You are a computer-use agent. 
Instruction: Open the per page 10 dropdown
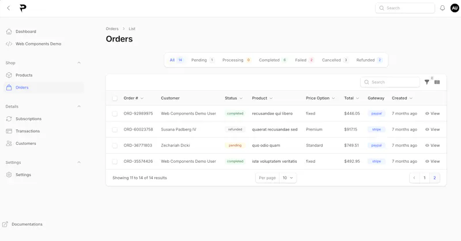(x=288, y=178)
